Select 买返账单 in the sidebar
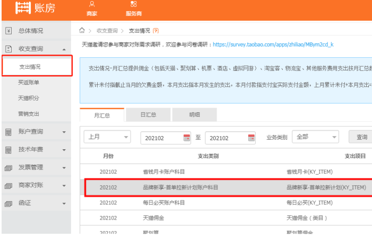Image resolution: width=372 pixels, height=235 pixels. point(29,83)
